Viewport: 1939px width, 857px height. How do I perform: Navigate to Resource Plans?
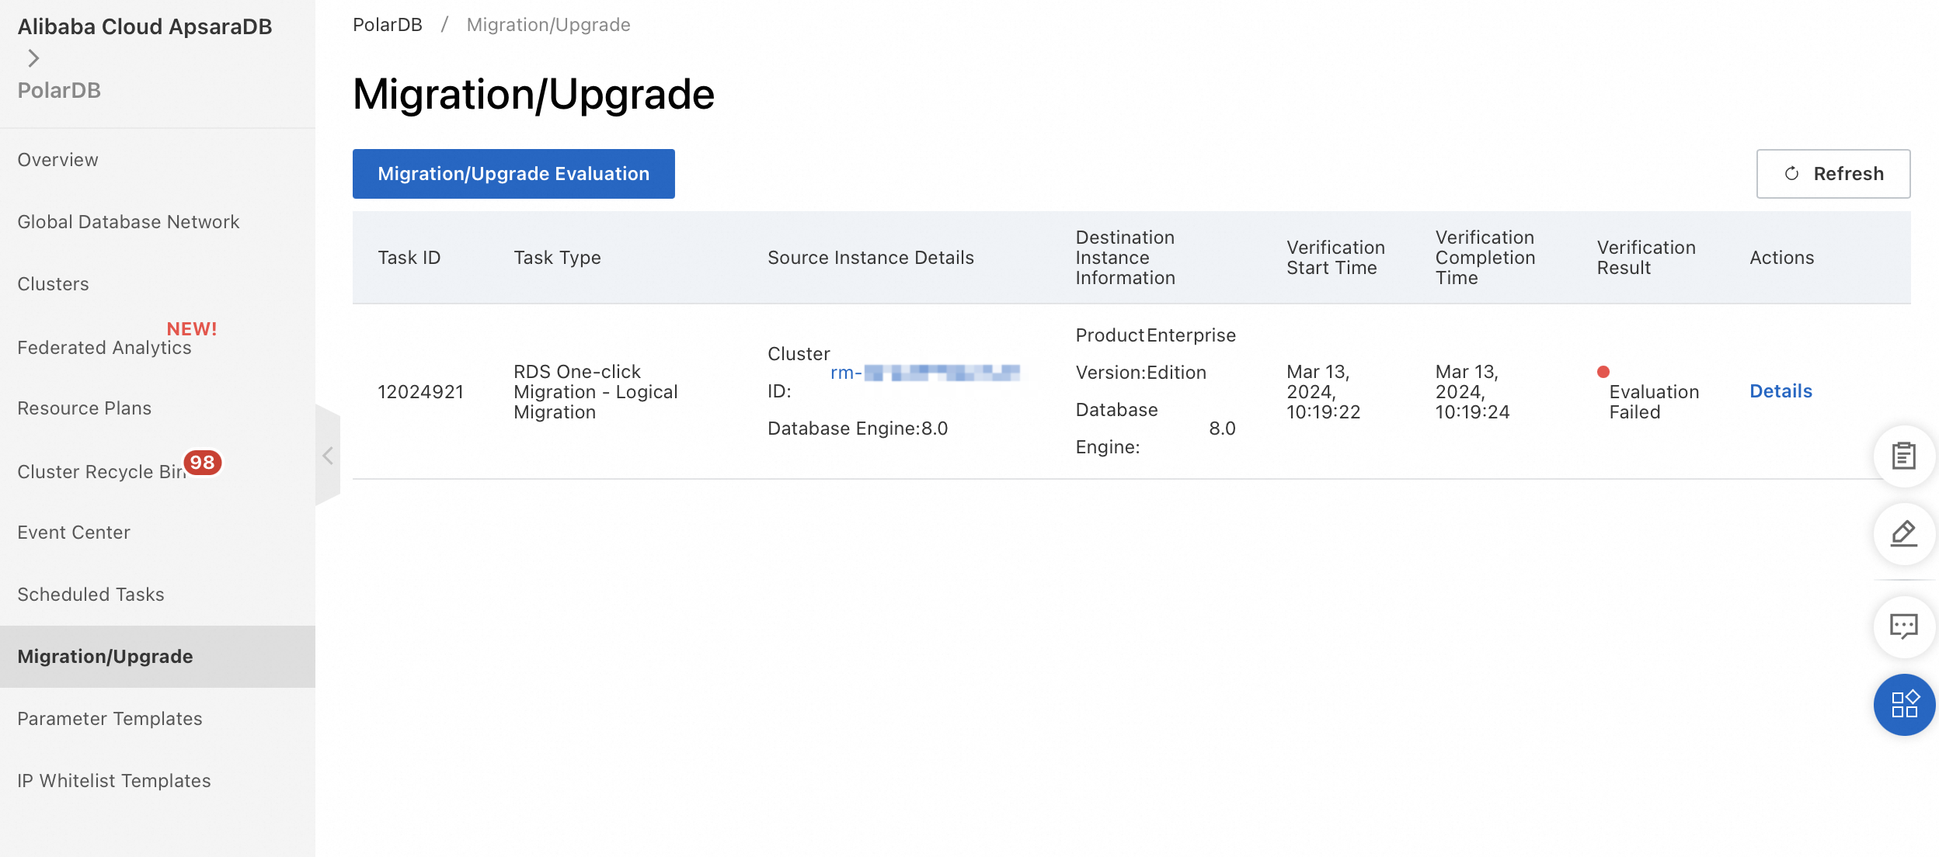(84, 408)
